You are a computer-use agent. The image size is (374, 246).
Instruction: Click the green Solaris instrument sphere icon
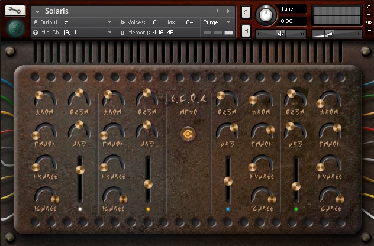point(18,28)
